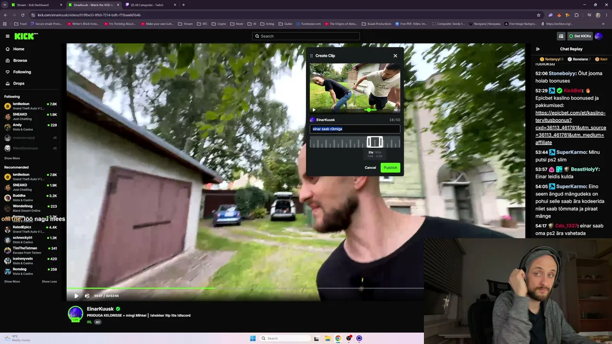Open the Food bookmarks folder
The height and width of the screenshot is (344, 612).
21,24
